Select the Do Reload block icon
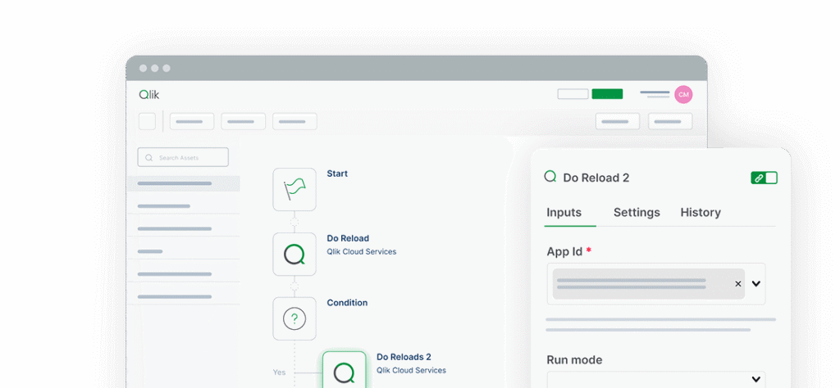The width and height of the screenshot is (840, 388). click(294, 254)
